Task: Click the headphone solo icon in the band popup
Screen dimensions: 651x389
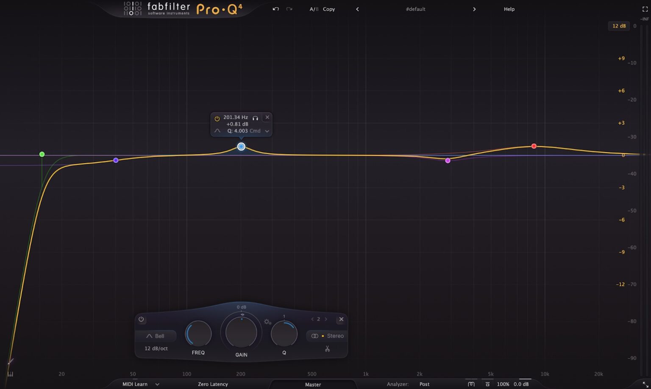Action: [x=256, y=119]
